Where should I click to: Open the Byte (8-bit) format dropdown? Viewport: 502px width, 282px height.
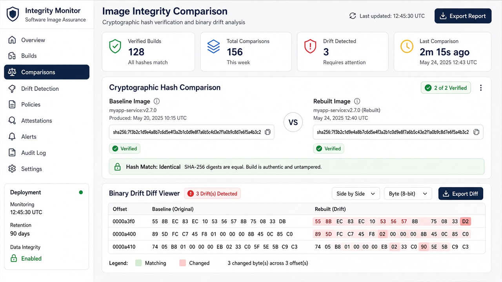[408, 193]
